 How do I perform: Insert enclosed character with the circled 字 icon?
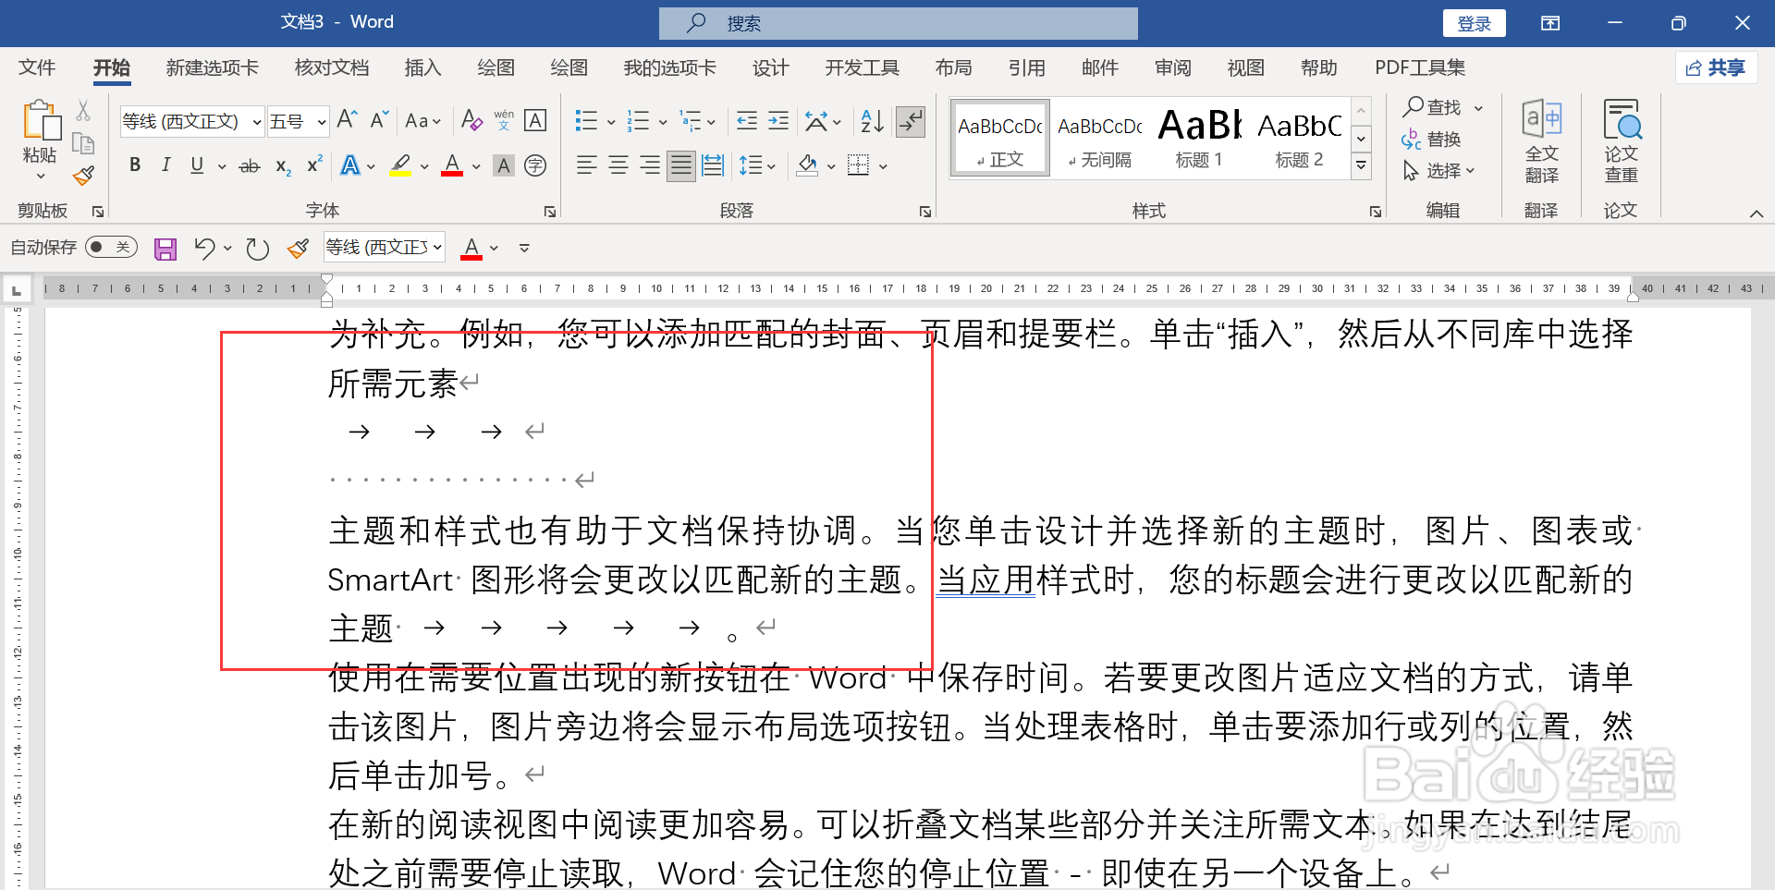click(x=535, y=166)
